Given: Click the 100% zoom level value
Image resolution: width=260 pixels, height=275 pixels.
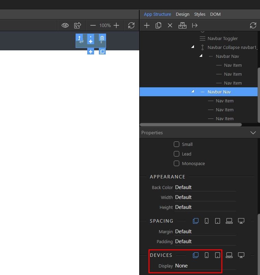Looking at the screenshot, I should coord(105,25).
